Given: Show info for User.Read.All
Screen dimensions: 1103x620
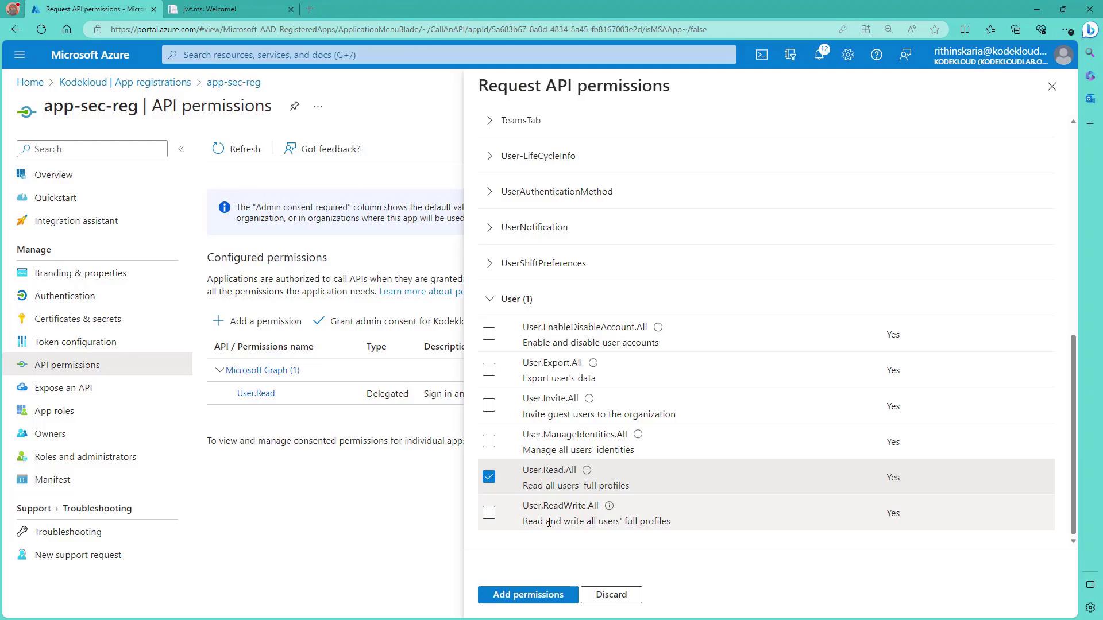Looking at the screenshot, I should 587,470.
